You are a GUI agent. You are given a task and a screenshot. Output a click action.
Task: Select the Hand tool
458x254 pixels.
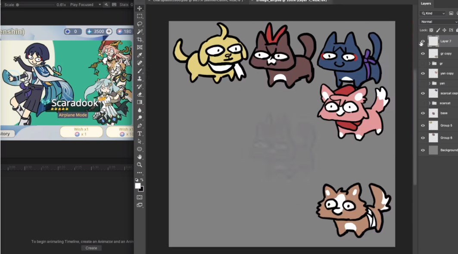(140, 157)
